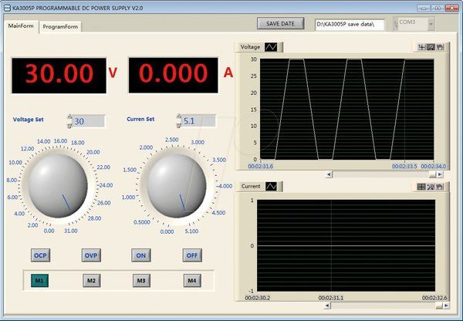Switch to the MainForm tab
Viewport: 463px width, 321px height.
(x=21, y=25)
